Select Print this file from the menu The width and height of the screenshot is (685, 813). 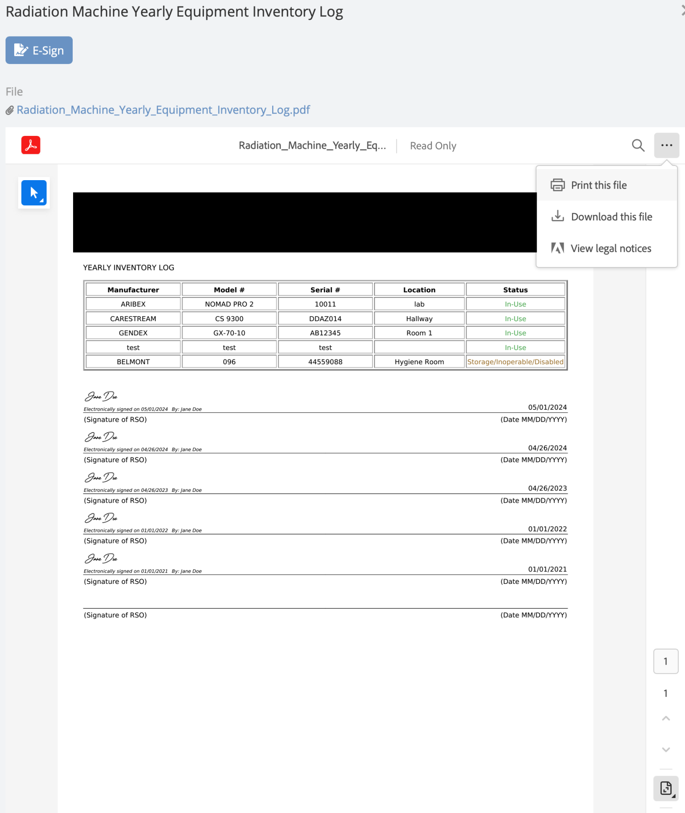point(598,185)
